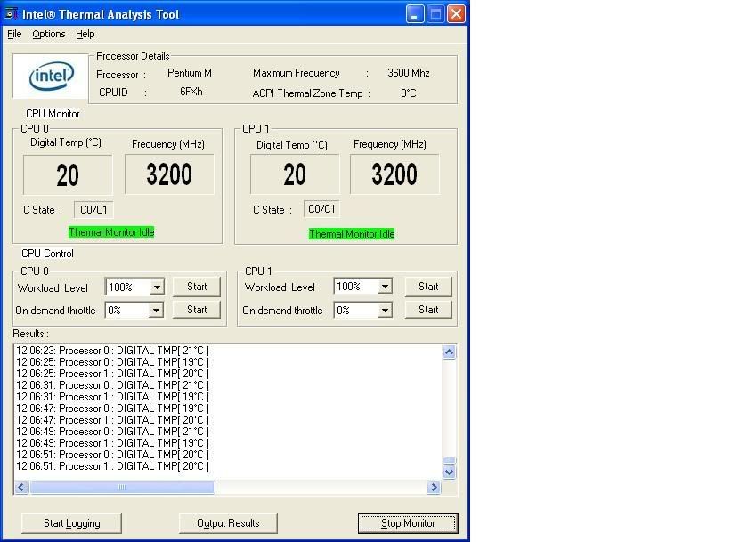Select the 12:06:47 Processor 0 result line
The height and width of the screenshot is (542, 748).
pos(112,409)
